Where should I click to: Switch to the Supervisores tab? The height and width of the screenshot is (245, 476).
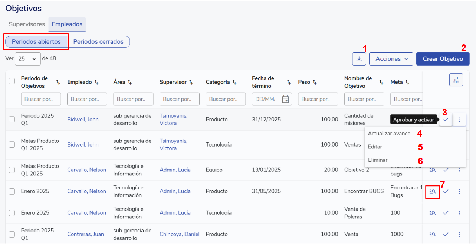27,24
